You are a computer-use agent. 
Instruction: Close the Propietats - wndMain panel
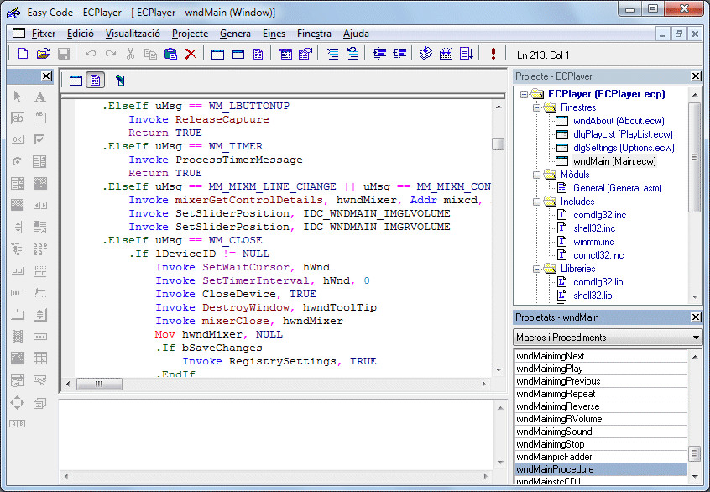pyautogui.click(x=696, y=317)
